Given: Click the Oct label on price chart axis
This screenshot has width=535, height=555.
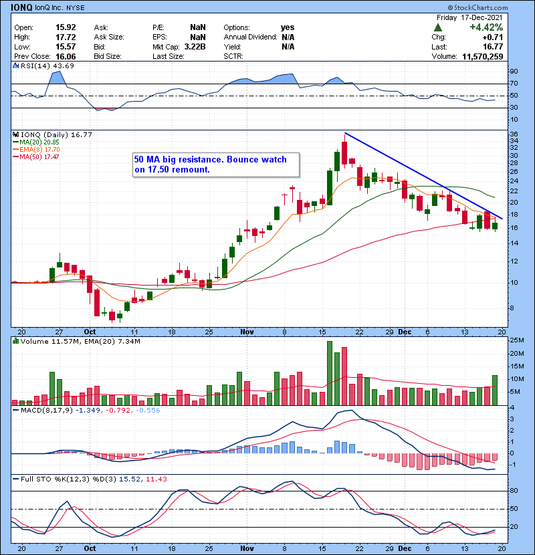Looking at the screenshot, I should (x=90, y=332).
